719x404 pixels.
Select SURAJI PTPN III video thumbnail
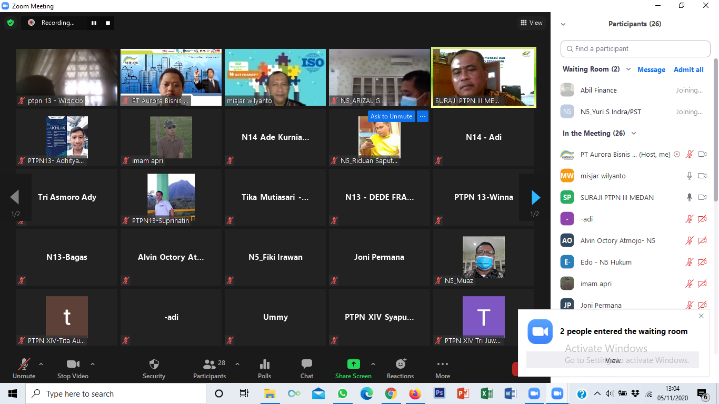(x=484, y=77)
